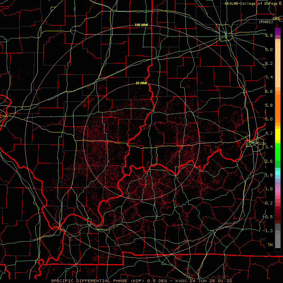283x283 pixels.
Task: Select the 8.2 value on the color scale
Action: pyautogui.click(x=269, y=63)
